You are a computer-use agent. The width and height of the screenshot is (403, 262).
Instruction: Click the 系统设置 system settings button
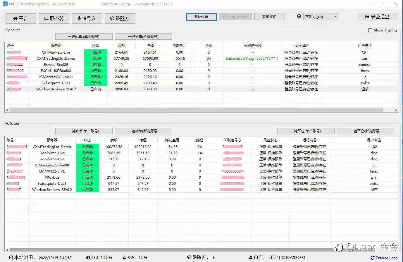[201, 17]
